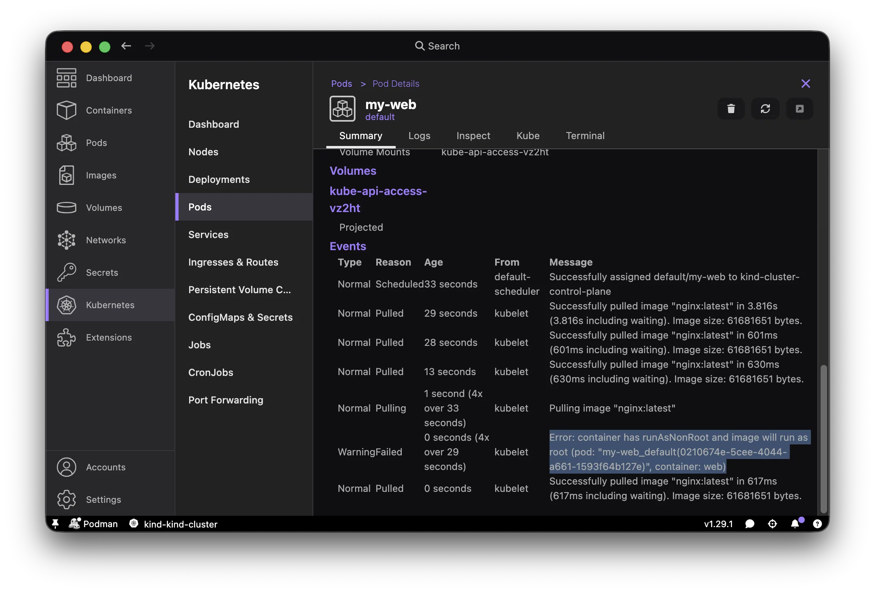Open the notifications bell icon
The width and height of the screenshot is (875, 592).
click(795, 523)
